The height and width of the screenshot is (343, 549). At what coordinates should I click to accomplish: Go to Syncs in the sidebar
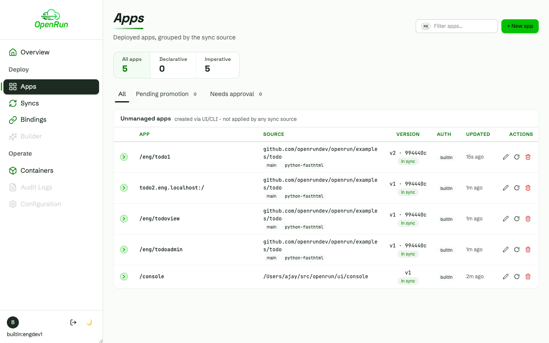point(51,103)
